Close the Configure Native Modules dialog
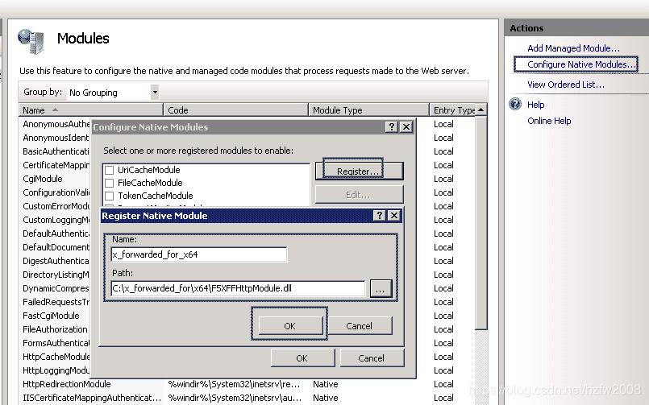This screenshot has height=405, width=649. pos(406,127)
